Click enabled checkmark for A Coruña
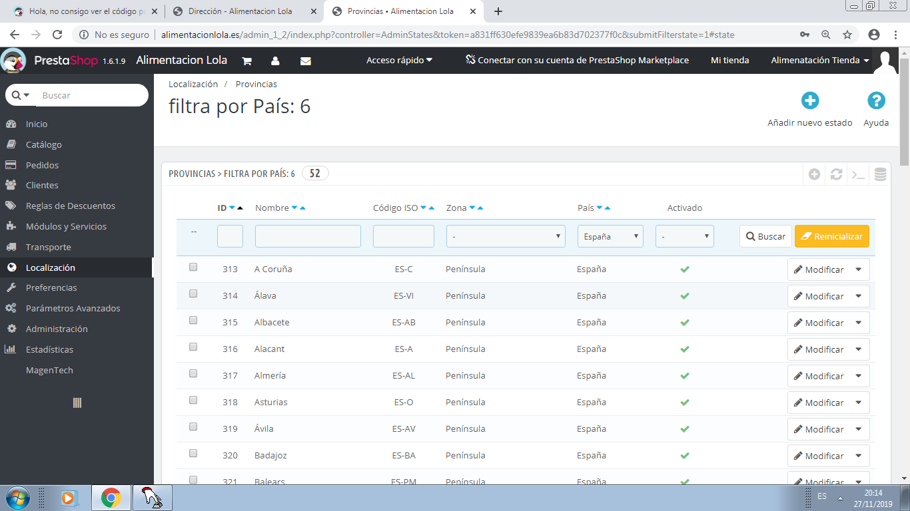910x511 pixels. [x=684, y=269]
